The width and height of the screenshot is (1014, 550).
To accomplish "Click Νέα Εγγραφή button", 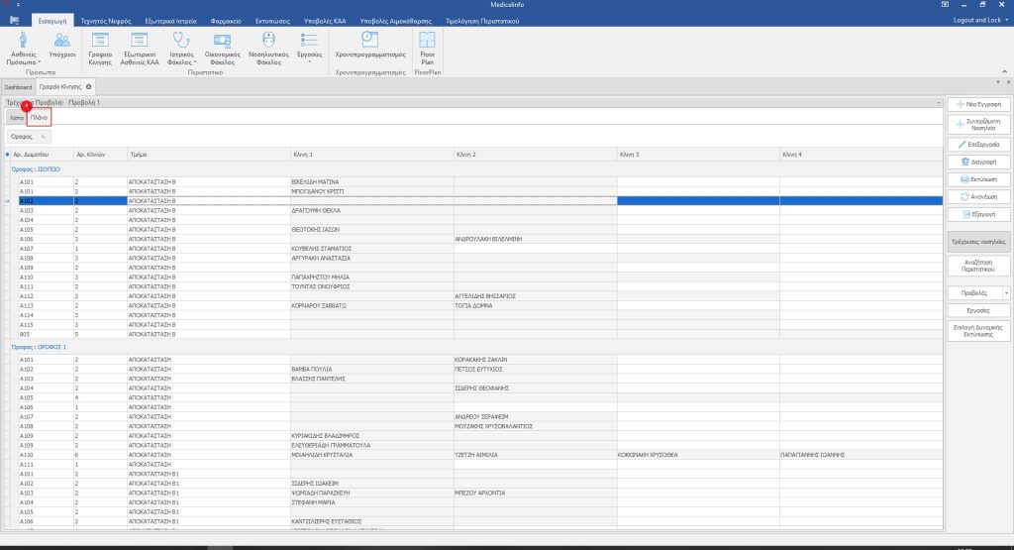I will (978, 104).
